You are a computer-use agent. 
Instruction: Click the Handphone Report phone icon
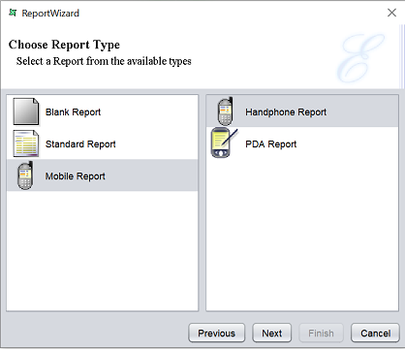226,111
